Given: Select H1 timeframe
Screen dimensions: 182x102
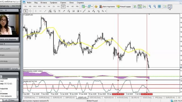Looking at the screenshot, I should pos(44,7).
